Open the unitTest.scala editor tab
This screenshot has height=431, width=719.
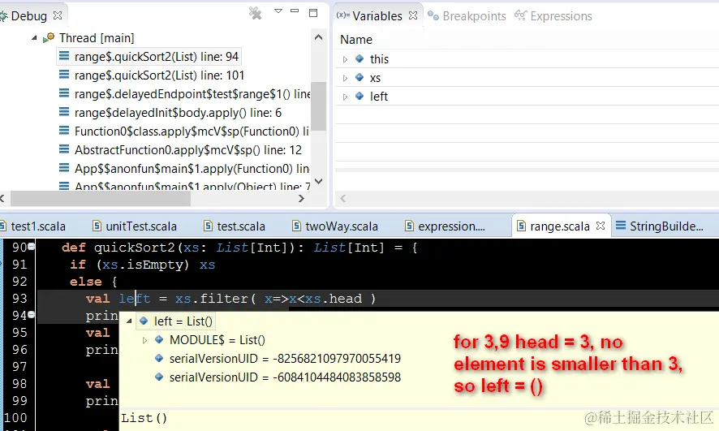tap(135, 226)
